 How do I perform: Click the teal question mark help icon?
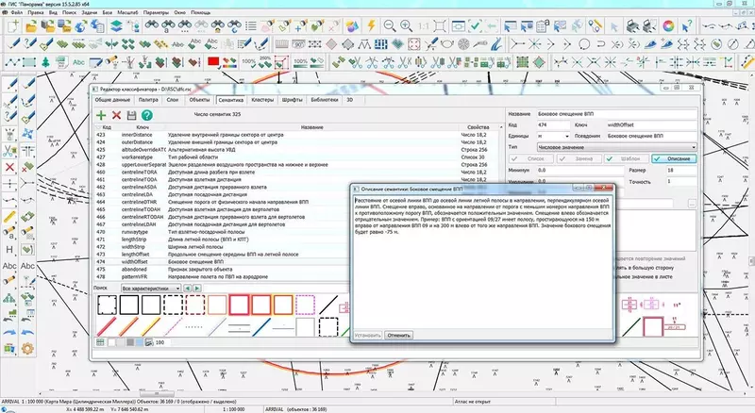click(x=146, y=114)
